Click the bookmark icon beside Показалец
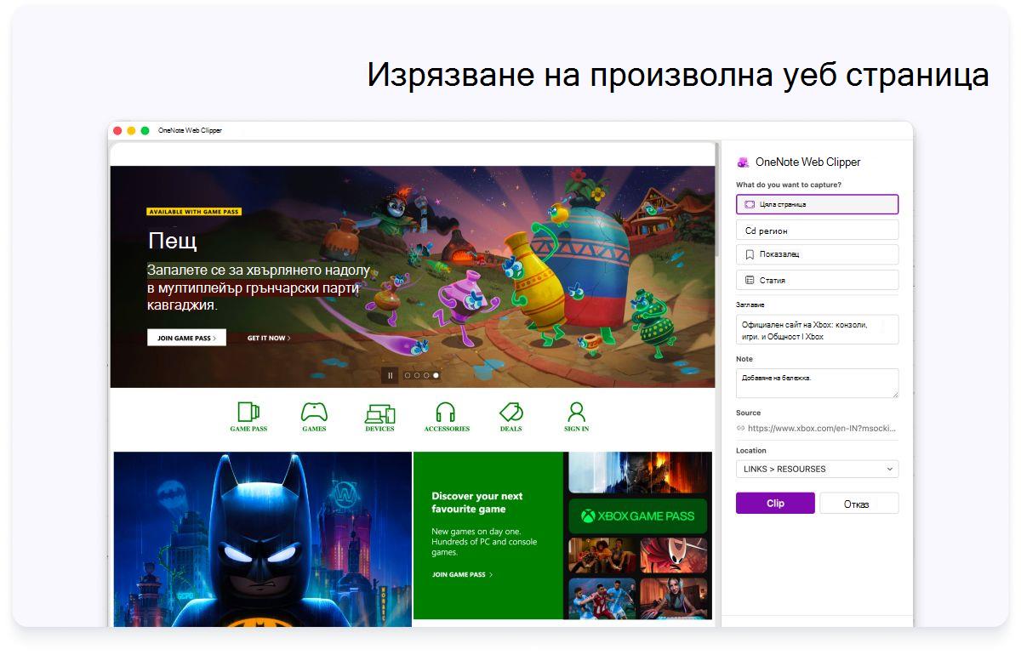1021x655 pixels. point(750,254)
